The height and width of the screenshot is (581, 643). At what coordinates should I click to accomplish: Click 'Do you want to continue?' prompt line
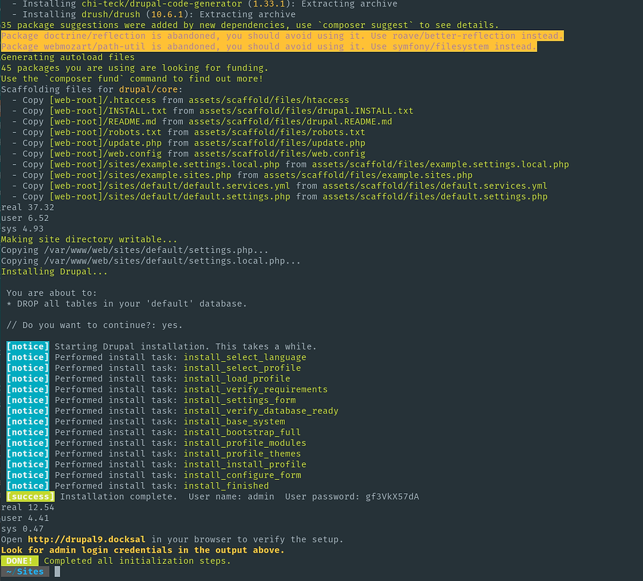pyautogui.click(x=94, y=325)
